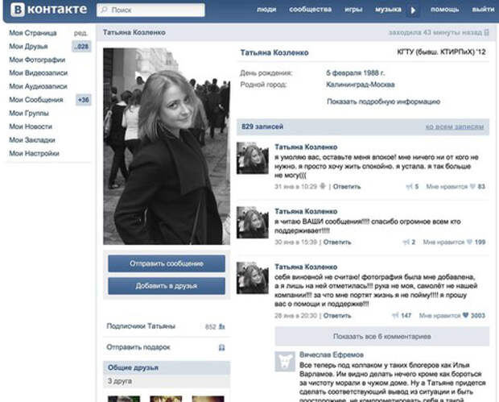This screenshot has width=499, height=402.
Task: Click the reposts megaphone icon on 31 янв post
Action: 409,187
